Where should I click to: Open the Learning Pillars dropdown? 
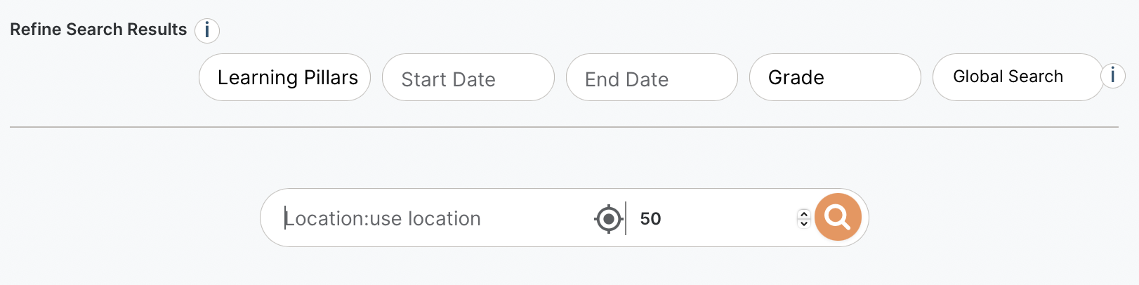pyautogui.click(x=284, y=77)
